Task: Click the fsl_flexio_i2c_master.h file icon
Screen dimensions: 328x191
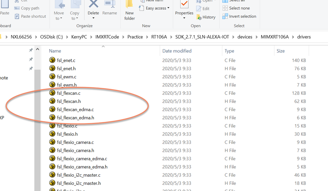Action: [52, 183]
